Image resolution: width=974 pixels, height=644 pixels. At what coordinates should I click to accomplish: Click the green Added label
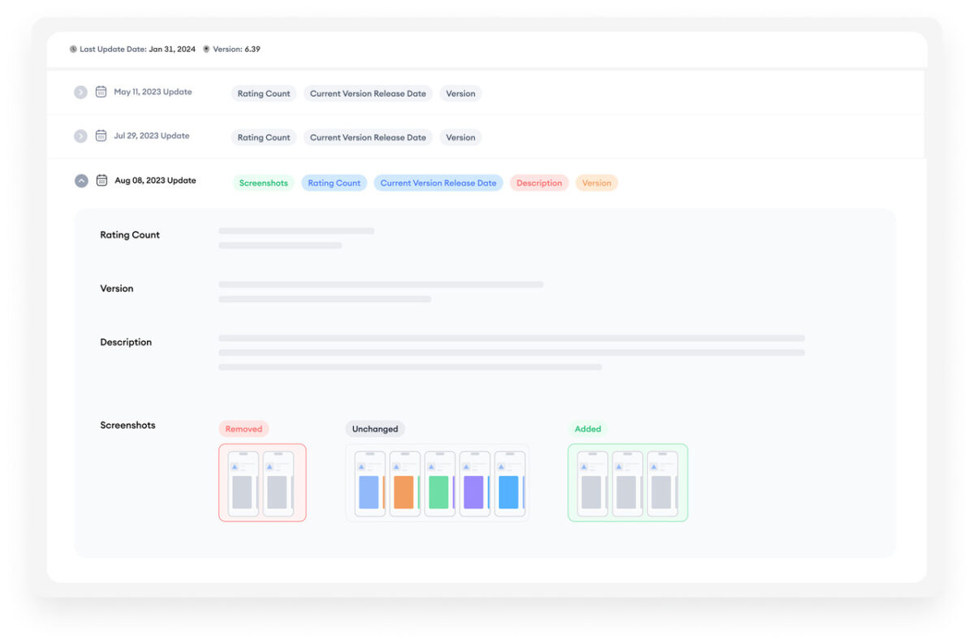pyautogui.click(x=588, y=429)
